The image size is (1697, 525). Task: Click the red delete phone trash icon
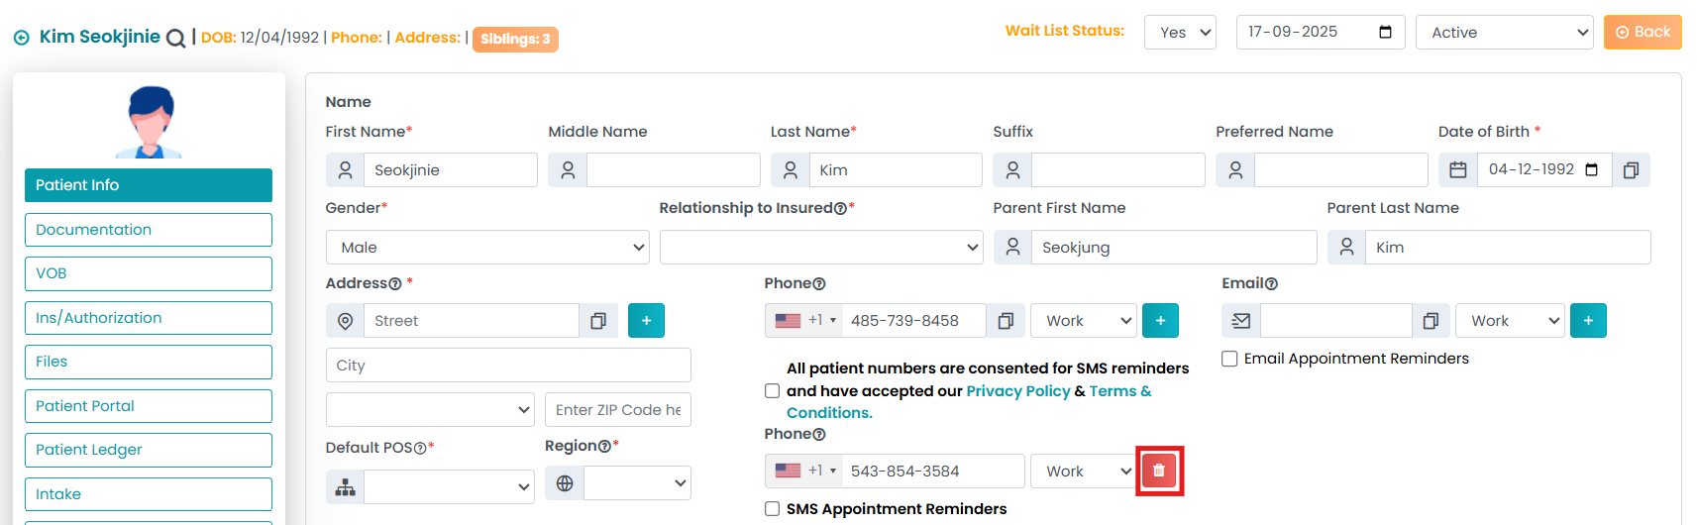point(1158,471)
